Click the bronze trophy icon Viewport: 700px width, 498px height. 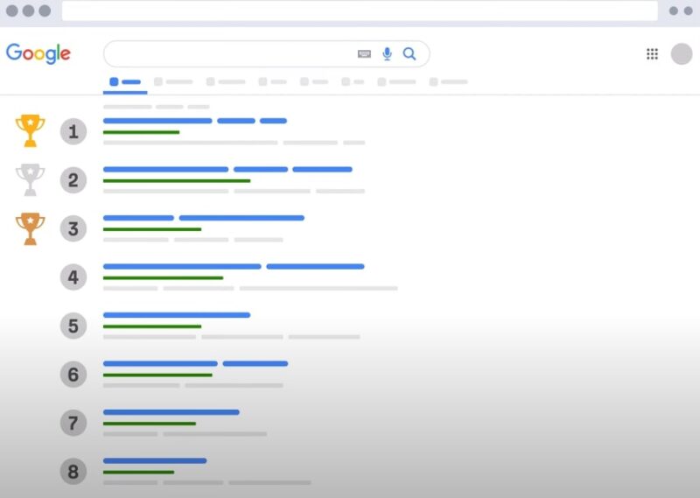pyautogui.click(x=30, y=229)
